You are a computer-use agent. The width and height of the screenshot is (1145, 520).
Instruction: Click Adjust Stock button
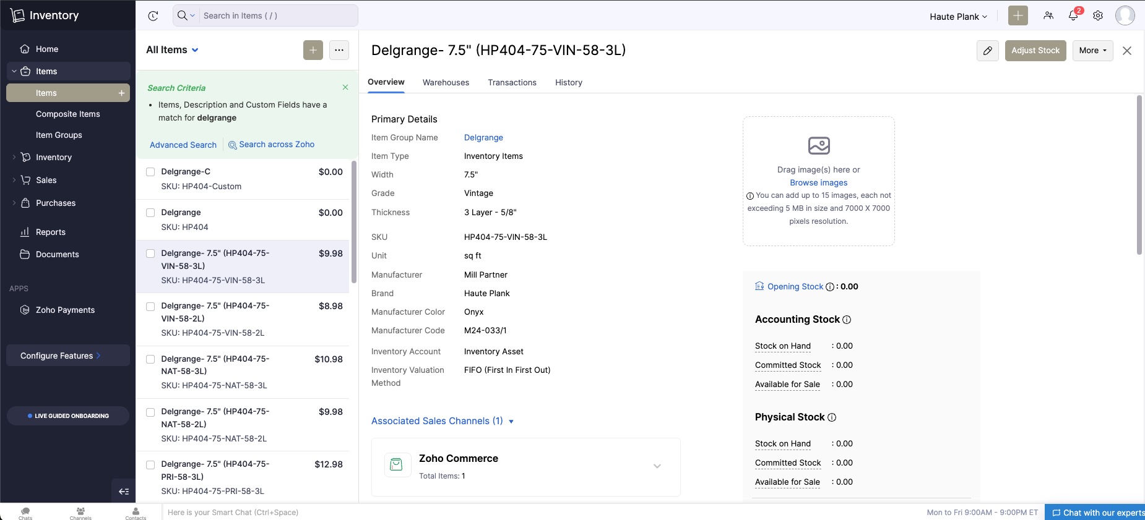pyautogui.click(x=1035, y=51)
